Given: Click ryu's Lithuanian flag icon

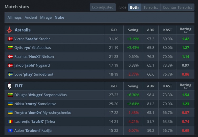Looking at the screenshot, I should pos(10,48).
